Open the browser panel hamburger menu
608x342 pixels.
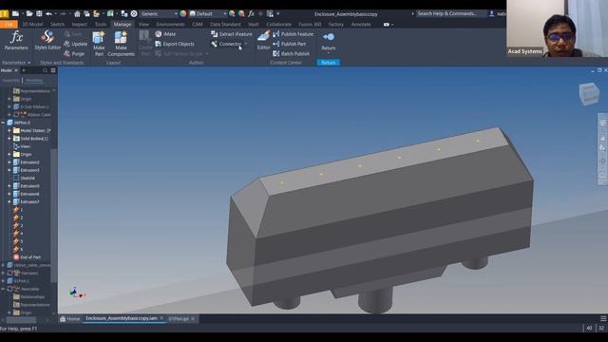[x=53, y=70]
